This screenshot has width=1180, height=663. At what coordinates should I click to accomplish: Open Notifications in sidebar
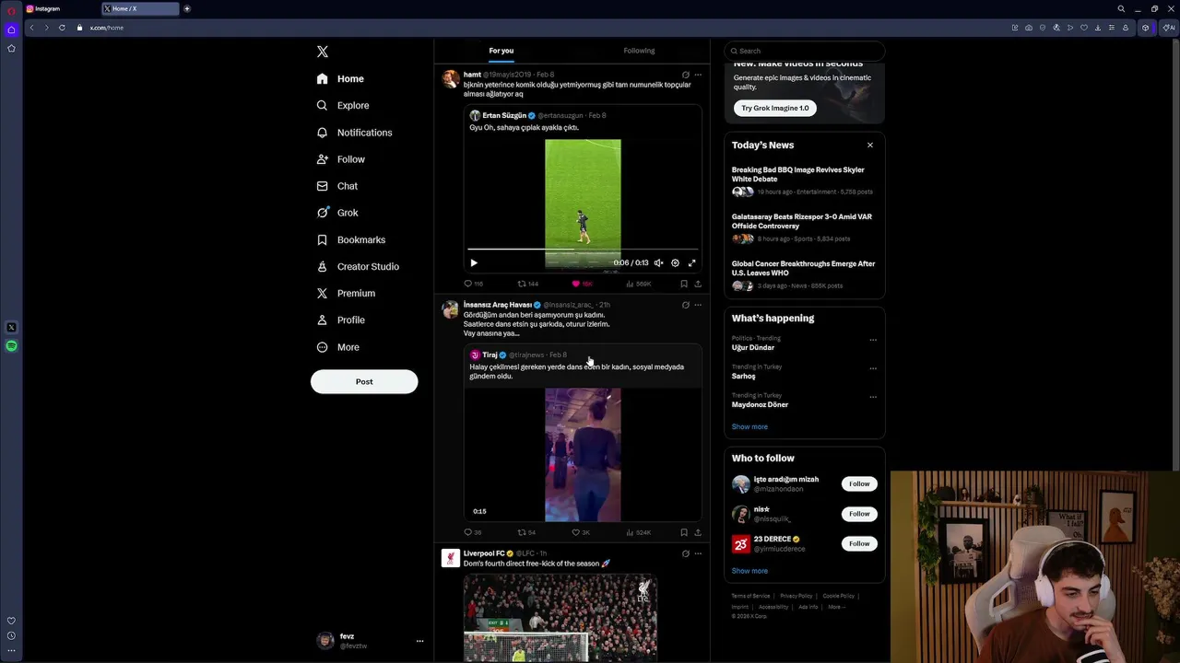point(354,133)
